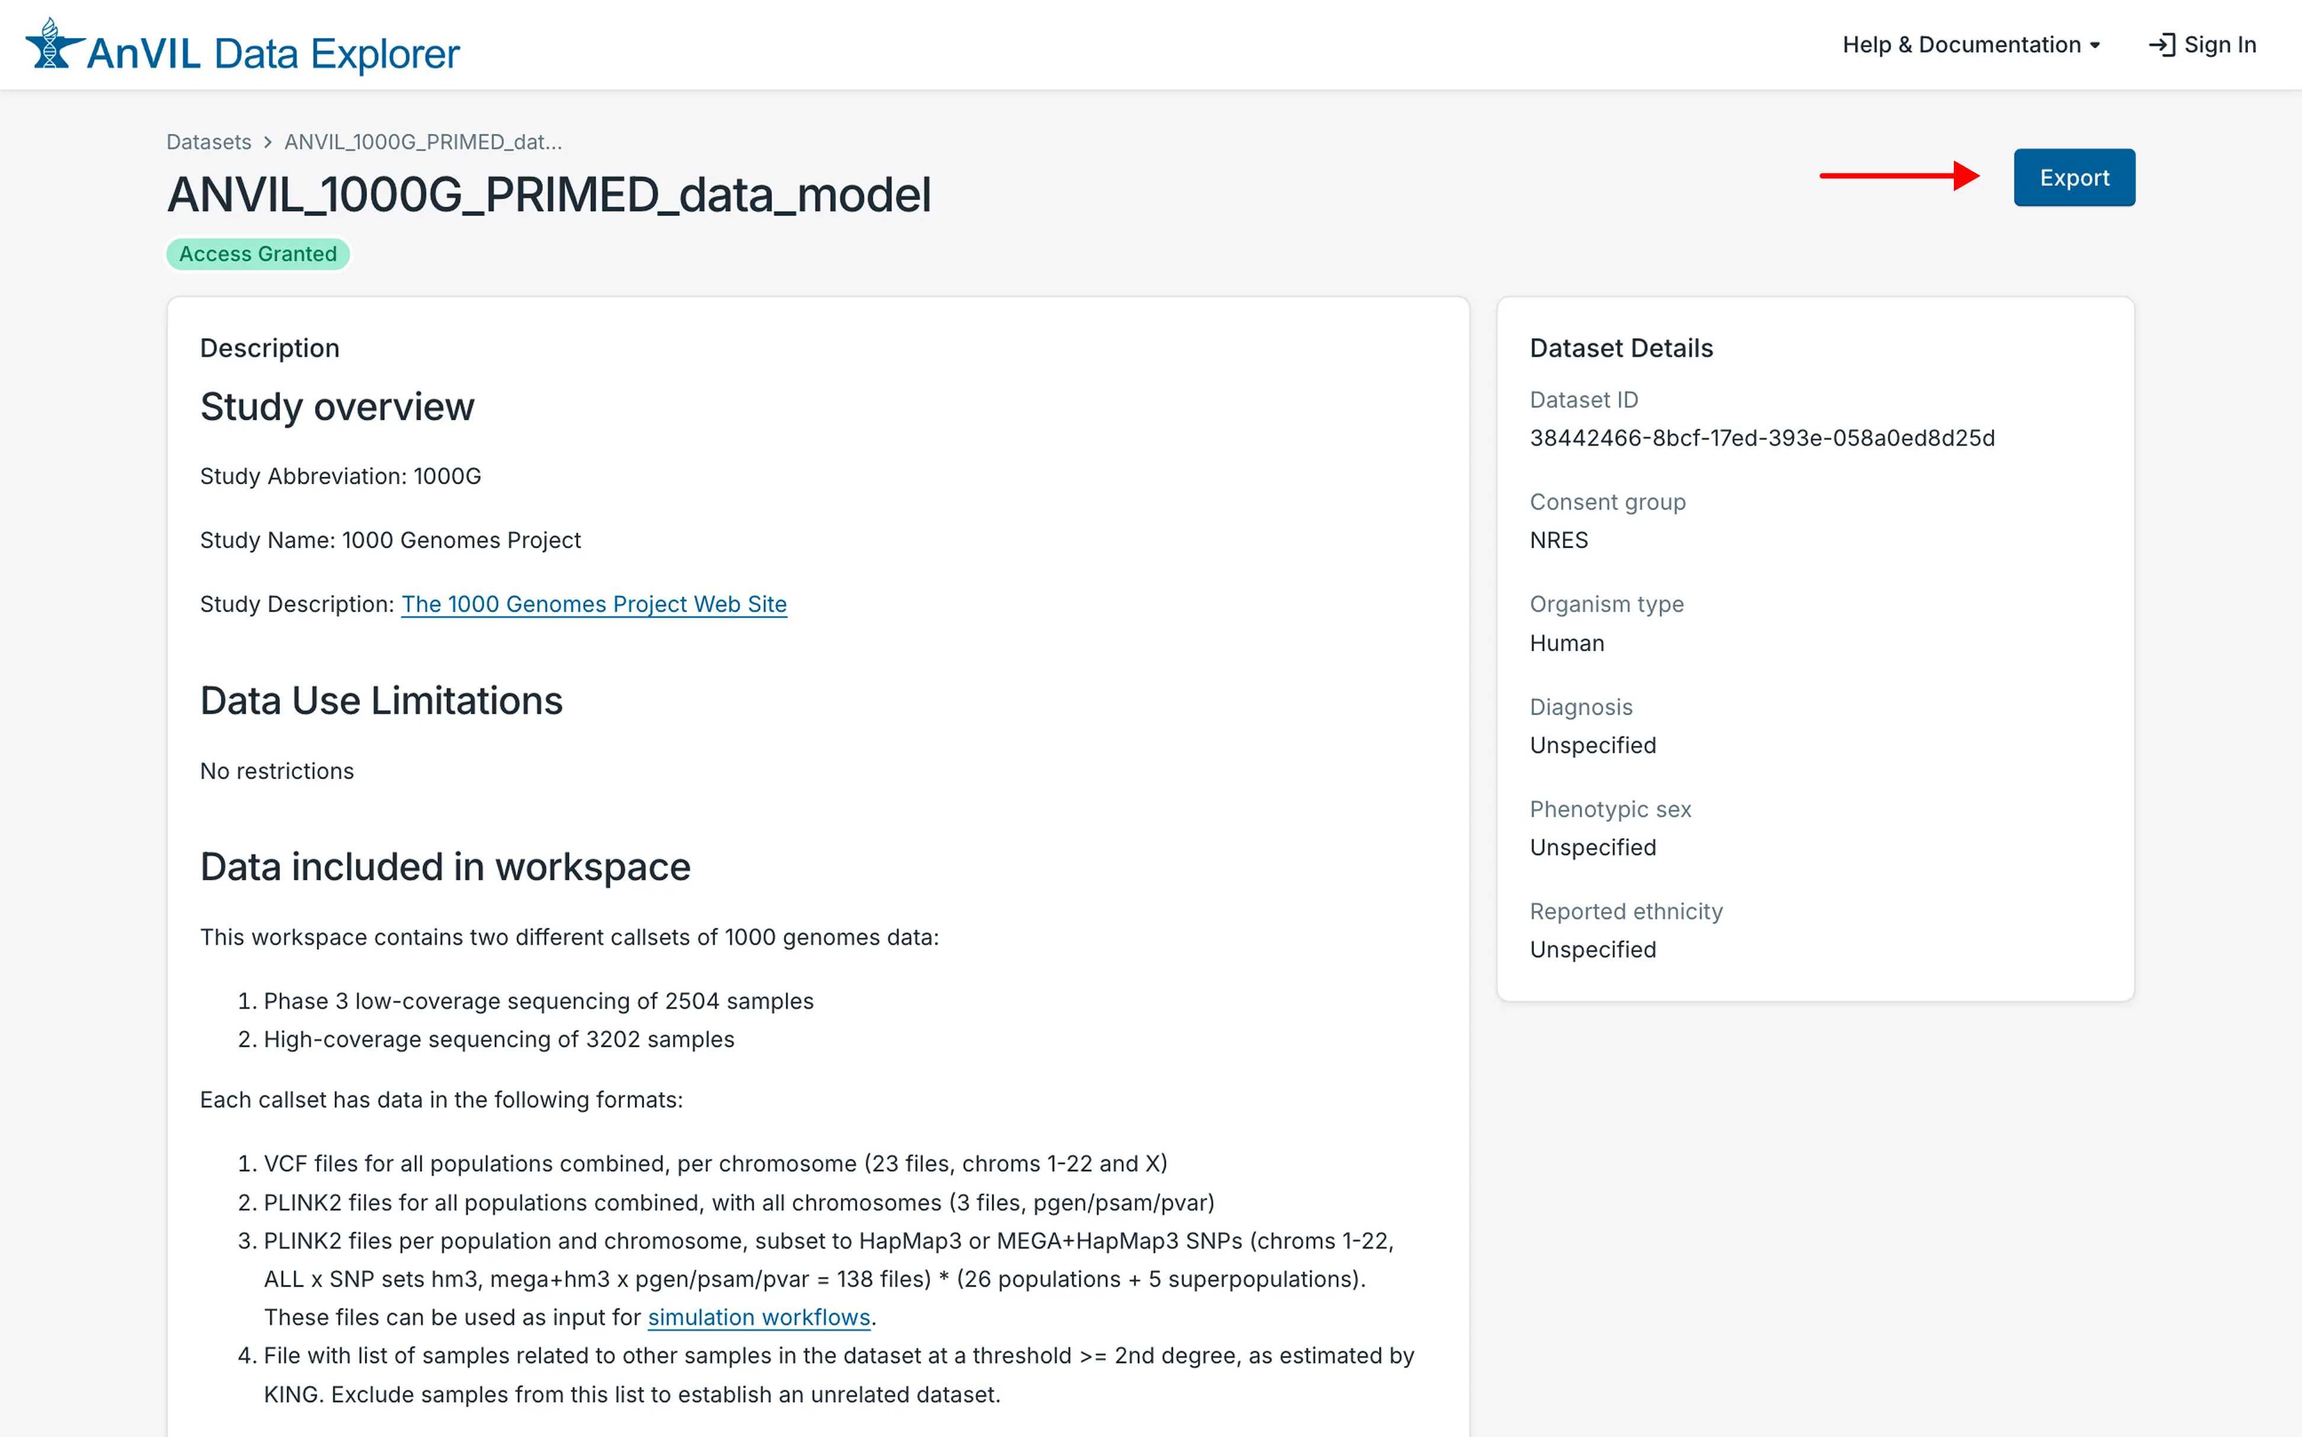
Task: Click the Data Use Limitations heading
Action: click(381, 700)
